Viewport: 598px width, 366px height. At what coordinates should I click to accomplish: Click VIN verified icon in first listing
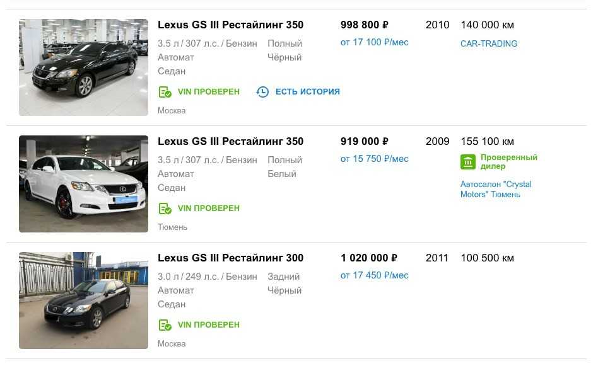165,92
